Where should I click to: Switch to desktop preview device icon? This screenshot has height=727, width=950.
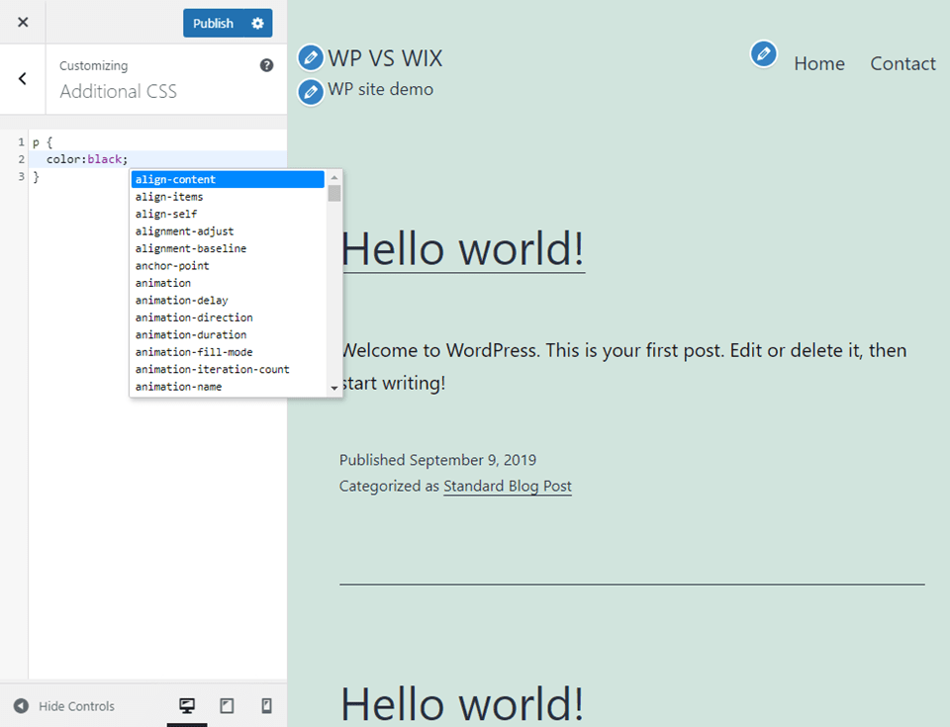[x=187, y=705]
